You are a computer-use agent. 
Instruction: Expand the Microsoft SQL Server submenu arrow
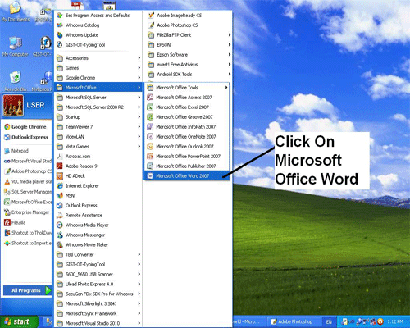(139, 98)
